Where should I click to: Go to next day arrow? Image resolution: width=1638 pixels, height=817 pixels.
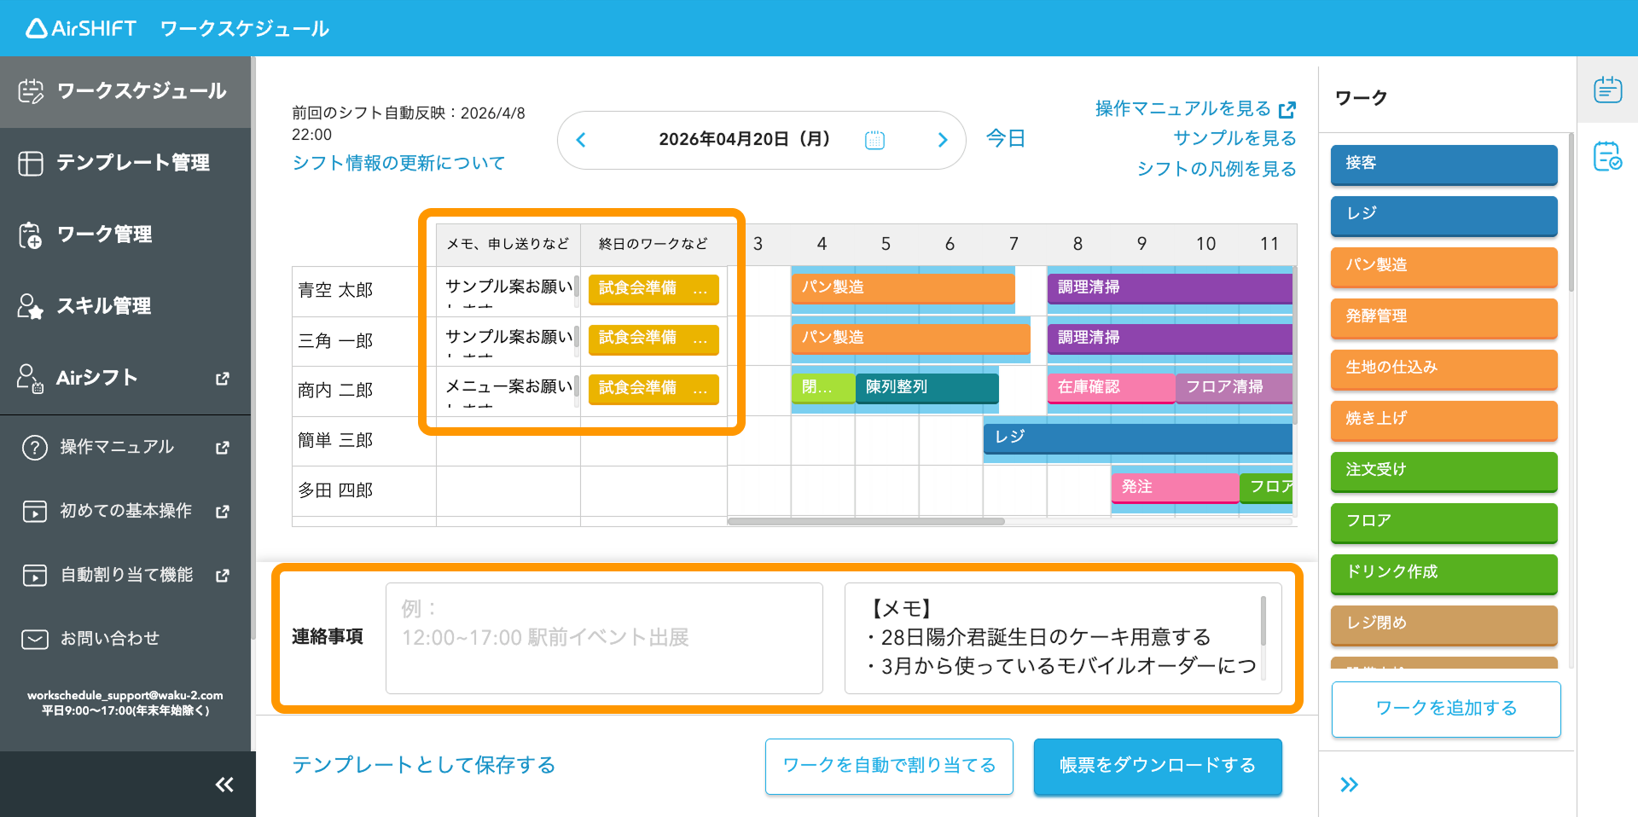pyautogui.click(x=943, y=140)
